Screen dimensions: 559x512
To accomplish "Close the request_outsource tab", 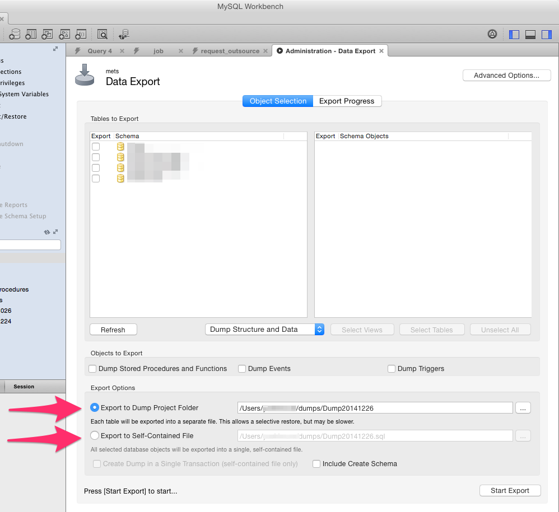I will (265, 51).
